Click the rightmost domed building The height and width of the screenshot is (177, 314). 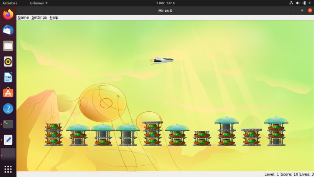[276, 131]
